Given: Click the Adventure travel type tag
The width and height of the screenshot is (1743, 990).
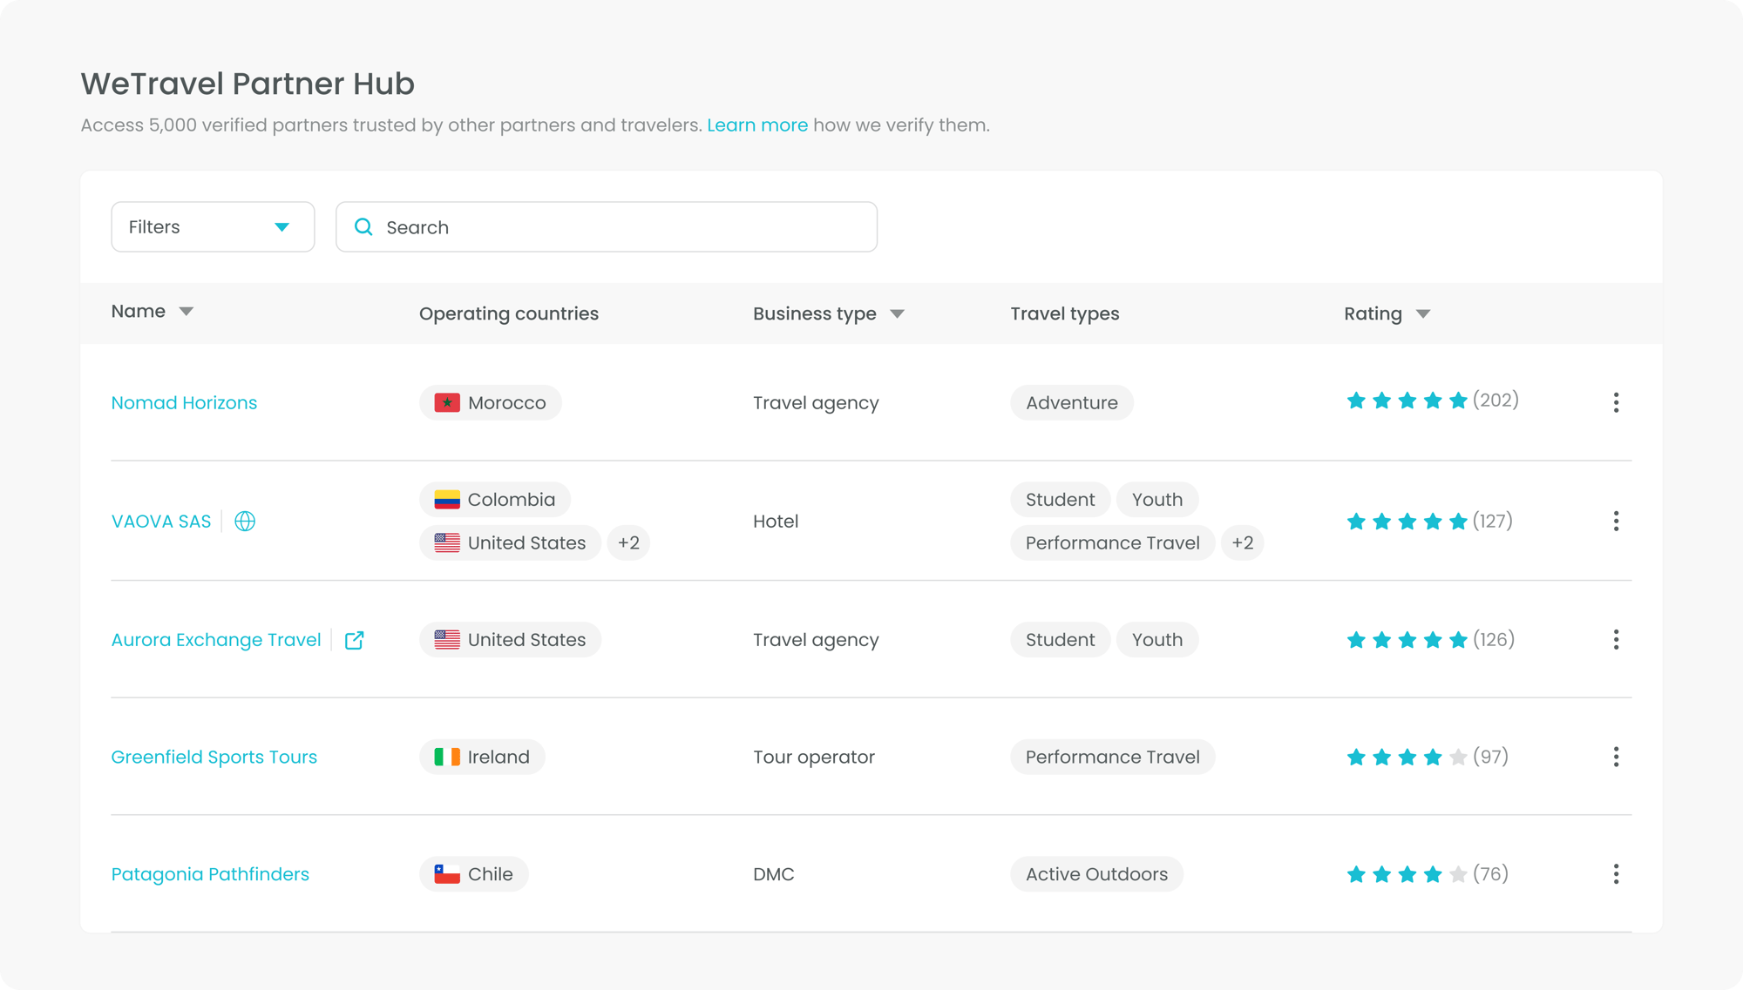Looking at the screenshot, I should coord(1072,403).
